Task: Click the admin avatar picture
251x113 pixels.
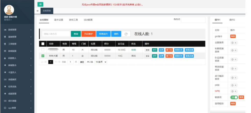Action: point(9,10)
